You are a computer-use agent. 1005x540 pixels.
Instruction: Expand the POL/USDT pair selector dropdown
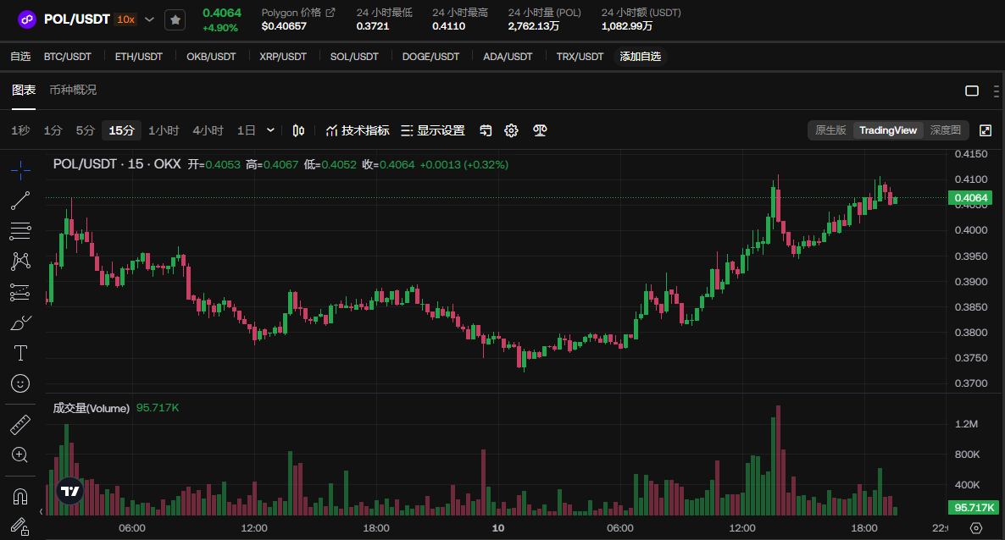pos(149,19)
